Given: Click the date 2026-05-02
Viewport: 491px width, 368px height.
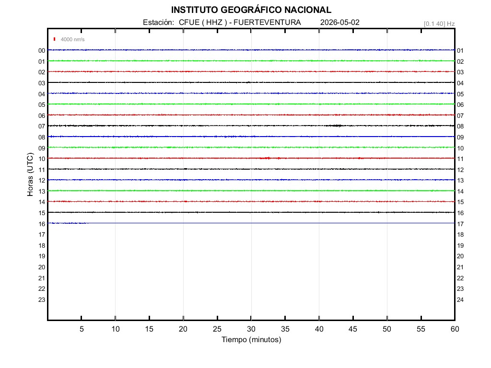Looking at the screenshot, I should pyautogui.click(x=340, y=23).
